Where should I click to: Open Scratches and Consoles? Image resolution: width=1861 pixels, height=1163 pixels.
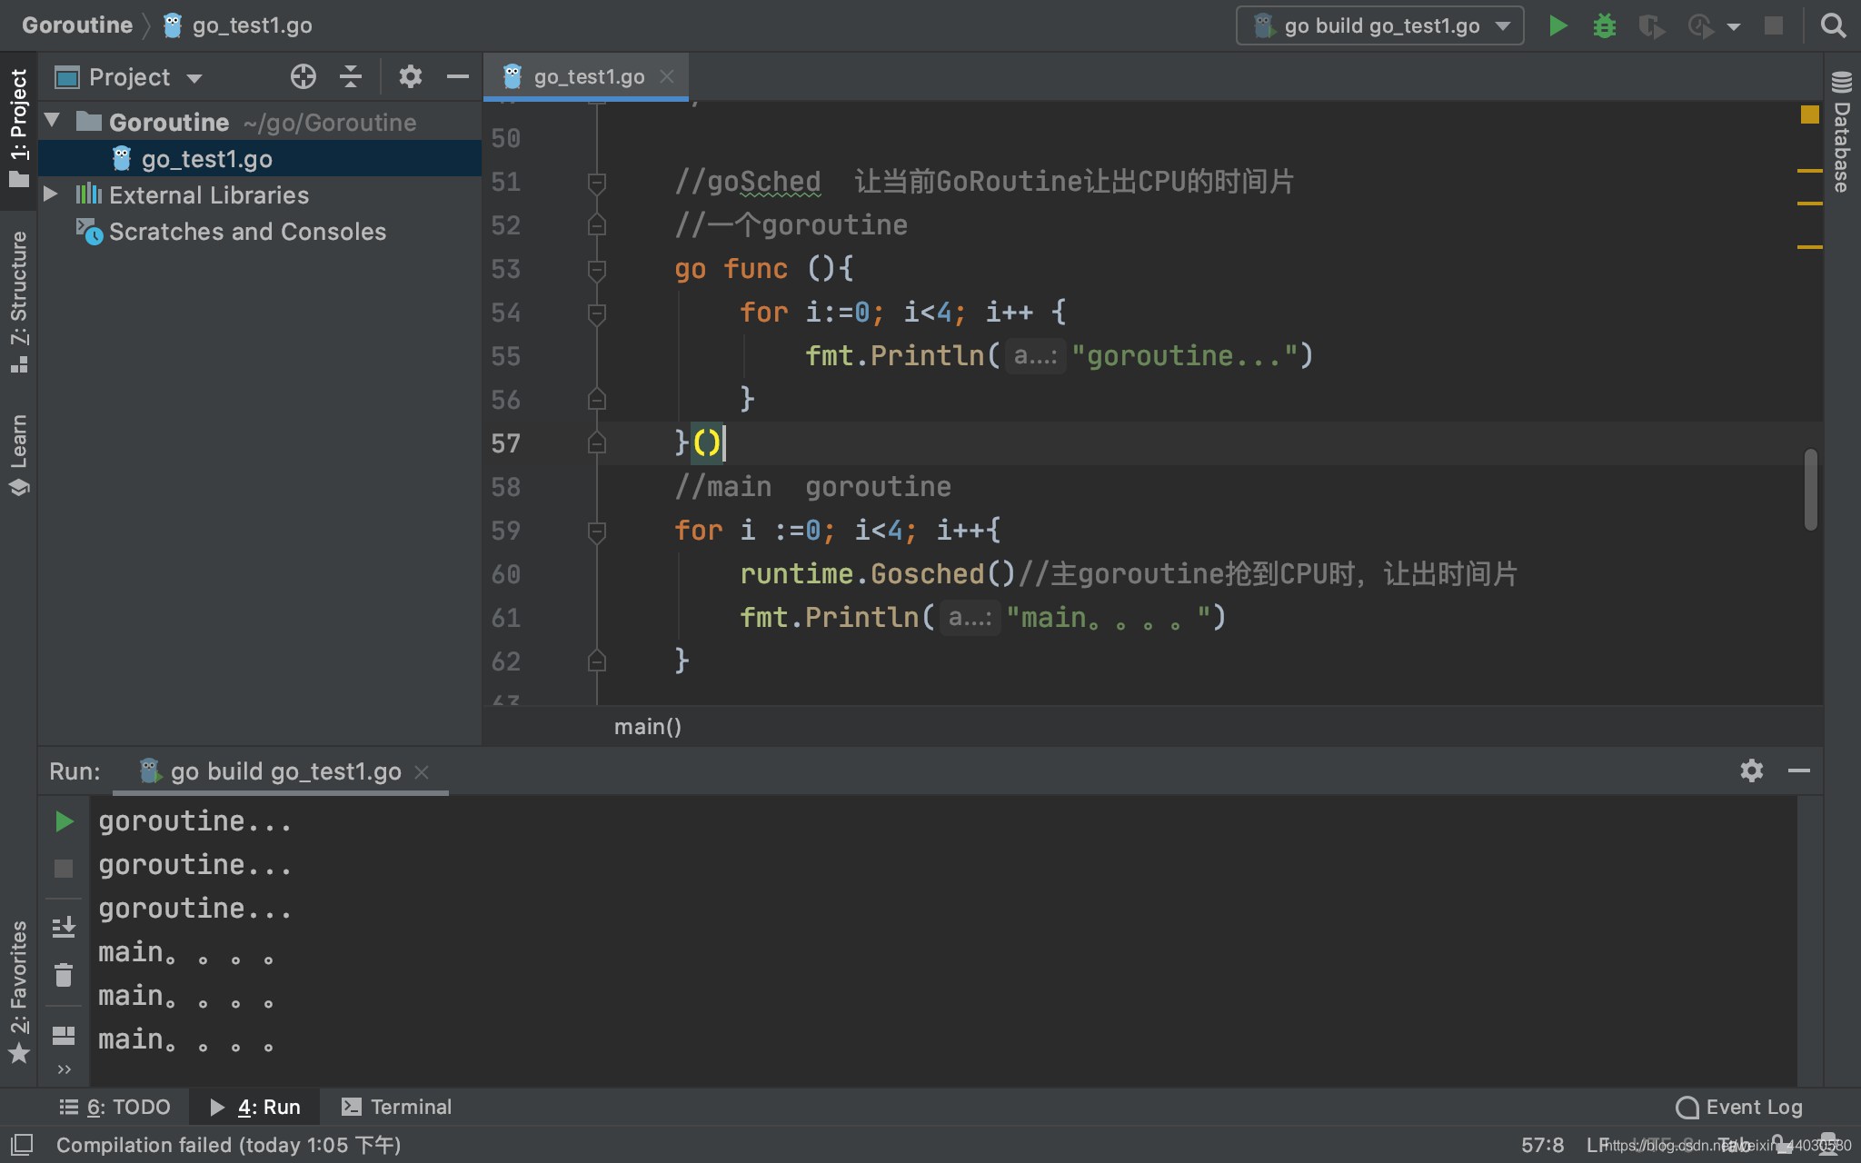247,232
